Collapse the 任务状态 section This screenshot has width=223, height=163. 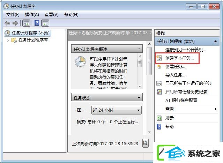[139, 97]
